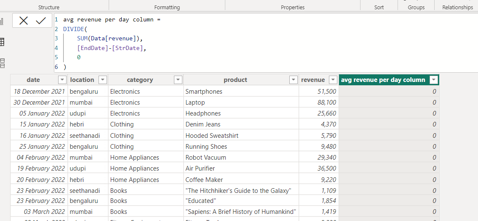
Task: Click the seethanadi cell in Hooded Sweatshirt row
Action: point(88,136)
